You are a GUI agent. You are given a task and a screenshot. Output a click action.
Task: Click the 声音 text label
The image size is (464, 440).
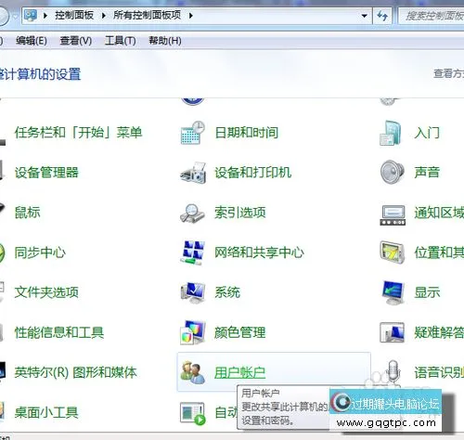427,173
